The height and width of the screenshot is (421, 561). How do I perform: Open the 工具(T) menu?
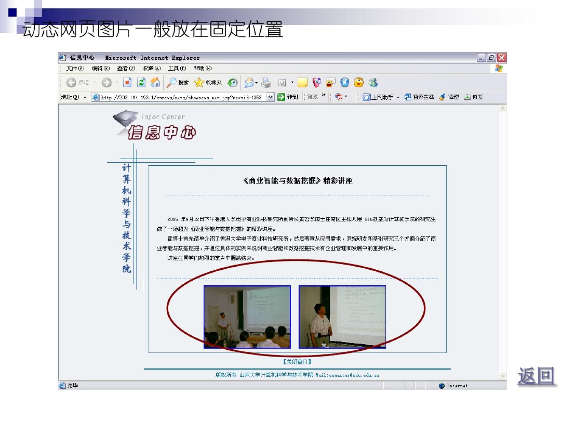[x=177, y=69]
